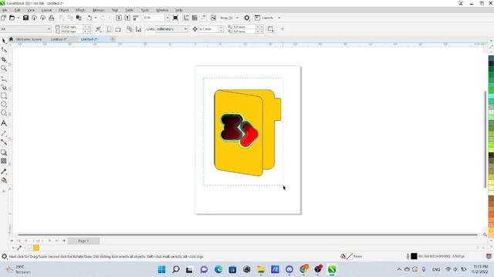Toggle Current page layout button

tap(138, 29)
